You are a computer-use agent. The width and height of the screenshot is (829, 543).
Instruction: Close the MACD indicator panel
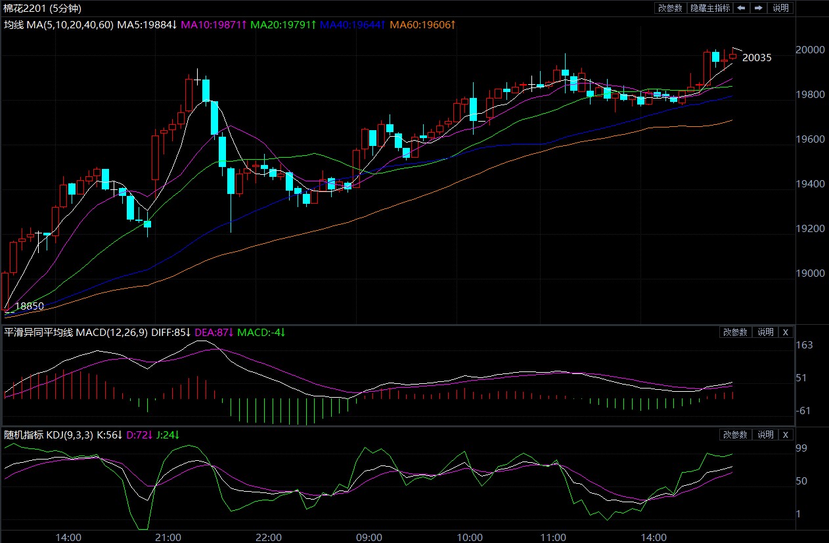click(785, 332)
